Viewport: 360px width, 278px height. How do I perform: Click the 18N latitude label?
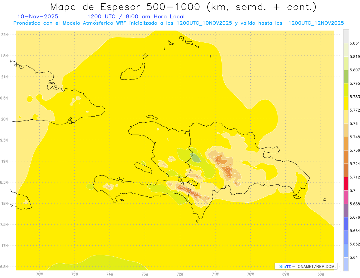pyautogui.click(x=4, y=204)
